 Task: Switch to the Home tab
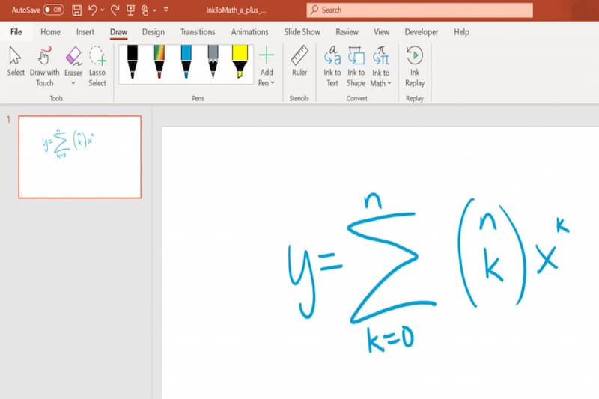click(50, 32)
